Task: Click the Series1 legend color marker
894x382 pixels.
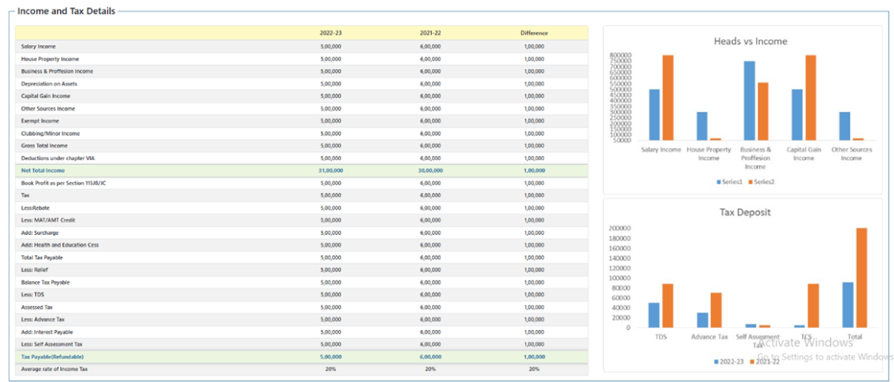Action: pyautogui.click(x=719, y=182)
